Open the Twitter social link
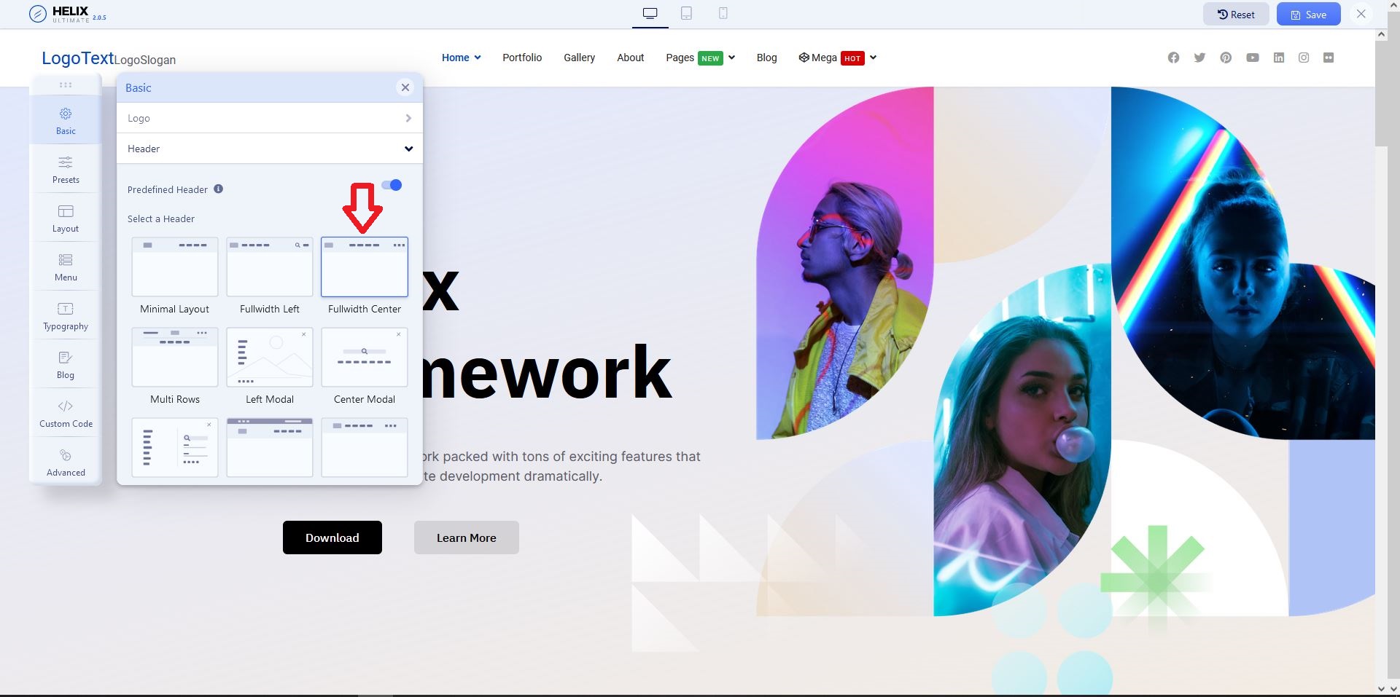Image resolution: width=1400 pixels, height=697 pixels. coord(1199,58)
